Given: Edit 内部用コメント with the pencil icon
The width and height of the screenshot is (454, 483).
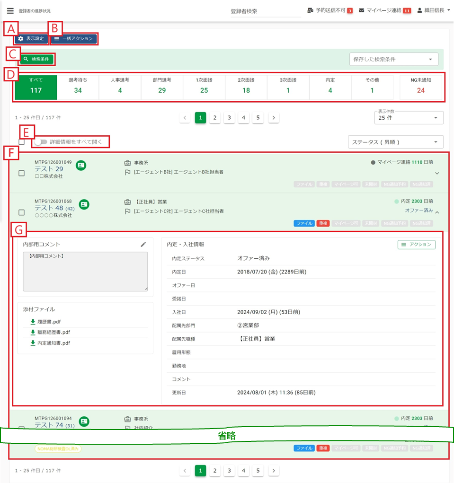Looking at the screenshot, I should coord(144,244).
